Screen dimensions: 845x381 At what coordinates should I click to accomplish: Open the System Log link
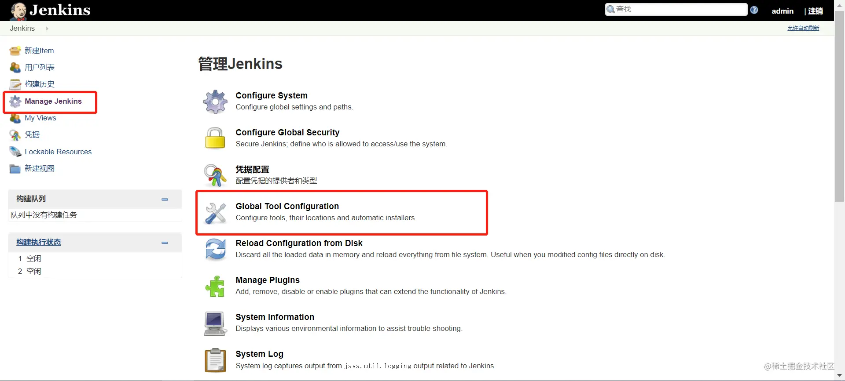coord(259,354)
